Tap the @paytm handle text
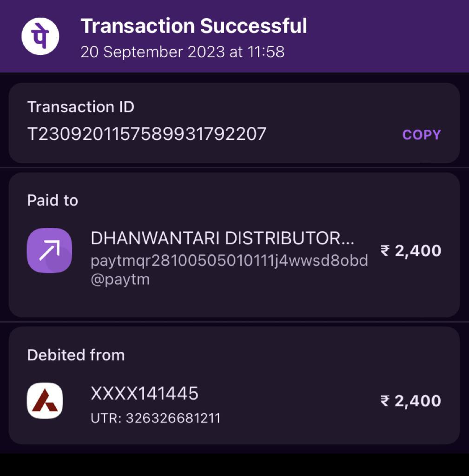The width and height of the screenshot is (469, 476). click(x=120, y=279)
